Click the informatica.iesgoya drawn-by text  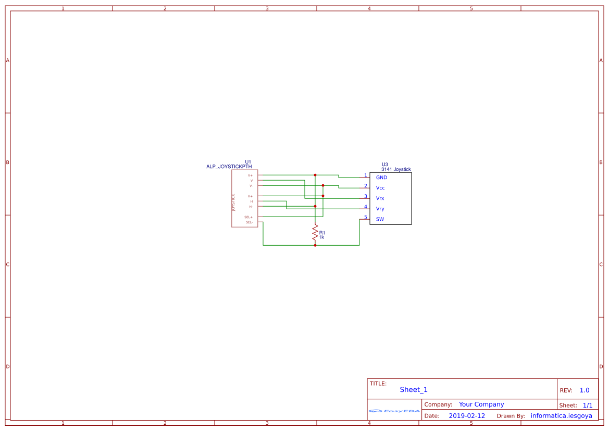pos(561,415)
